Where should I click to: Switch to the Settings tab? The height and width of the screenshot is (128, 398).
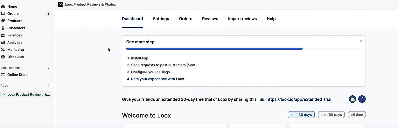point(161,19)
